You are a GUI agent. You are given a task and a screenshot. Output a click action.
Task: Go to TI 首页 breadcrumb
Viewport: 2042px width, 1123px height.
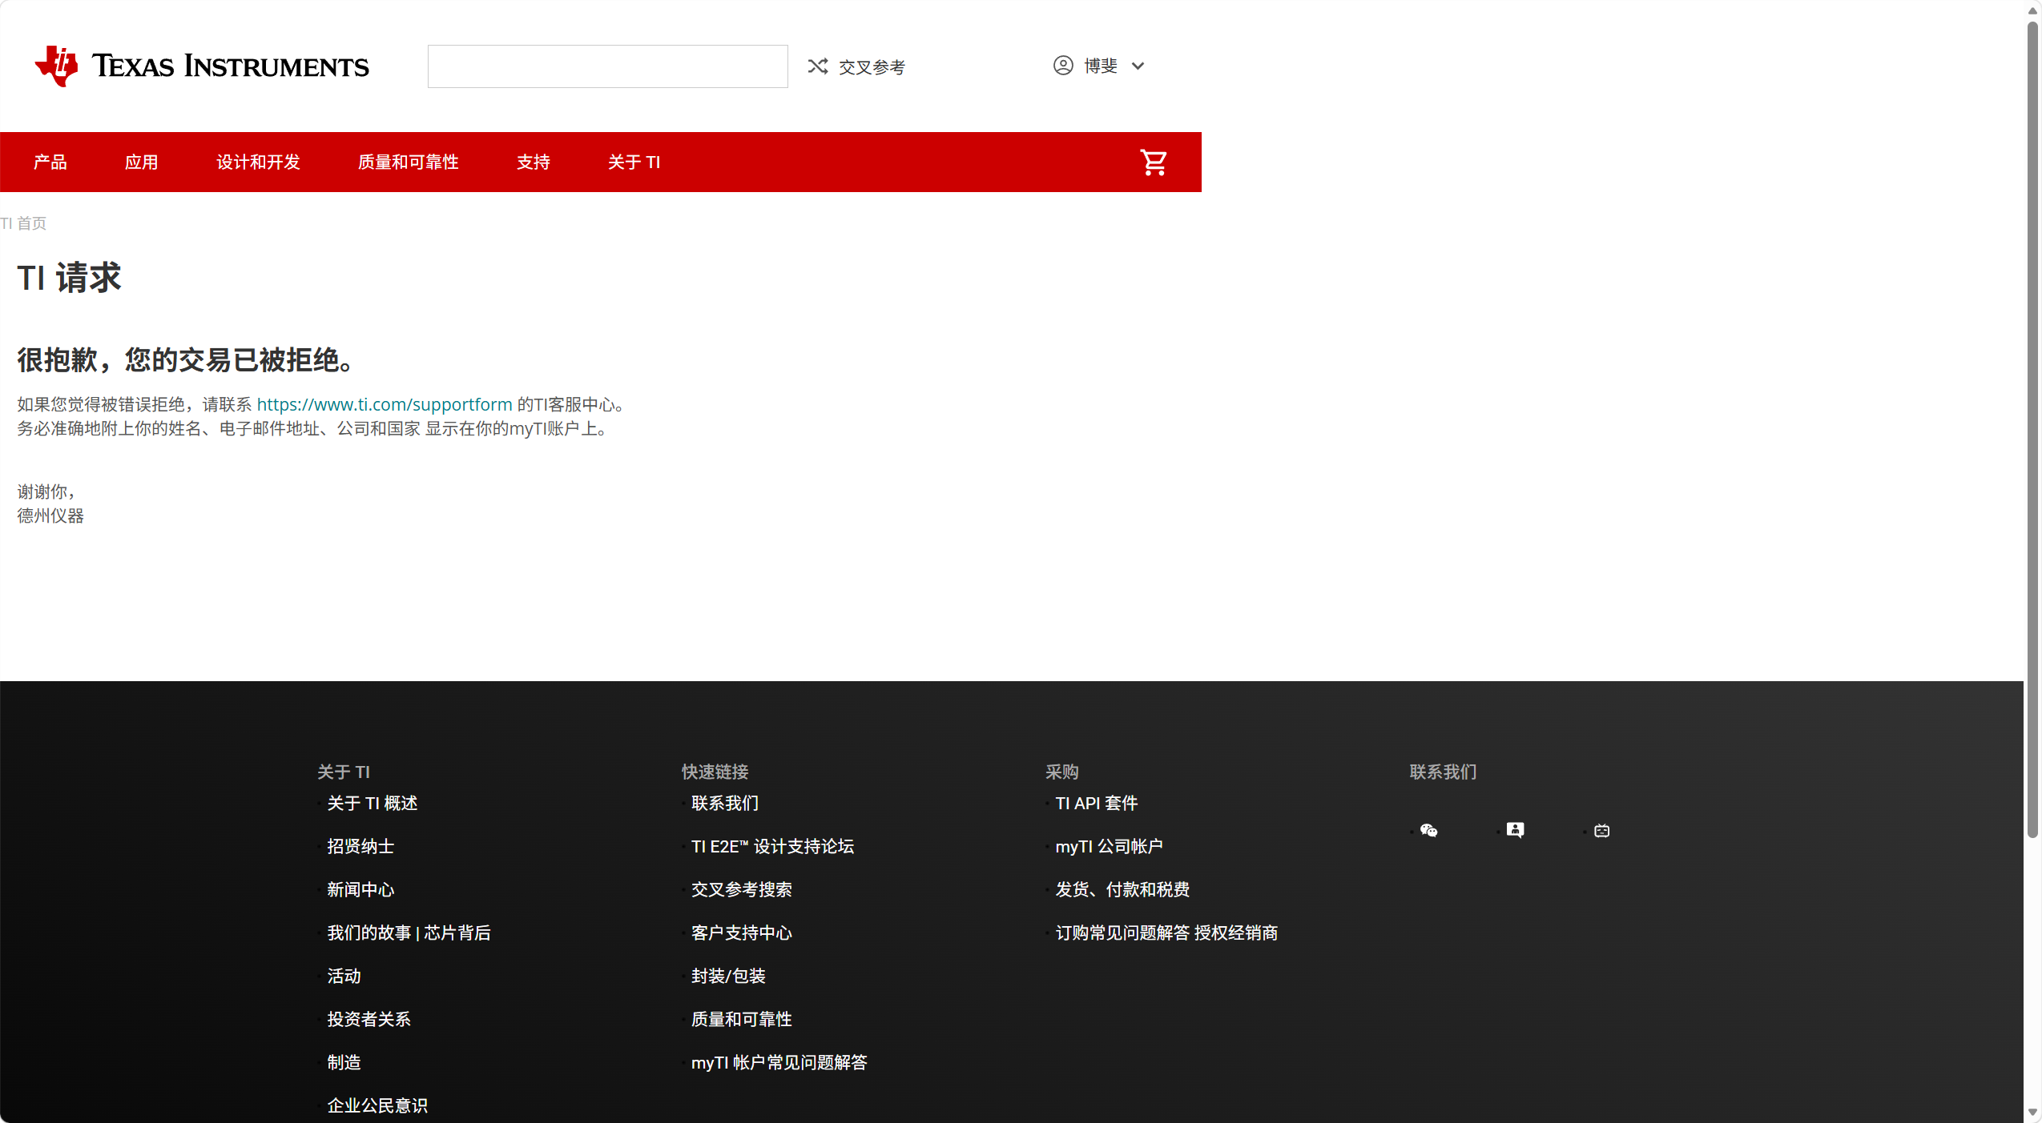point(23,223)
